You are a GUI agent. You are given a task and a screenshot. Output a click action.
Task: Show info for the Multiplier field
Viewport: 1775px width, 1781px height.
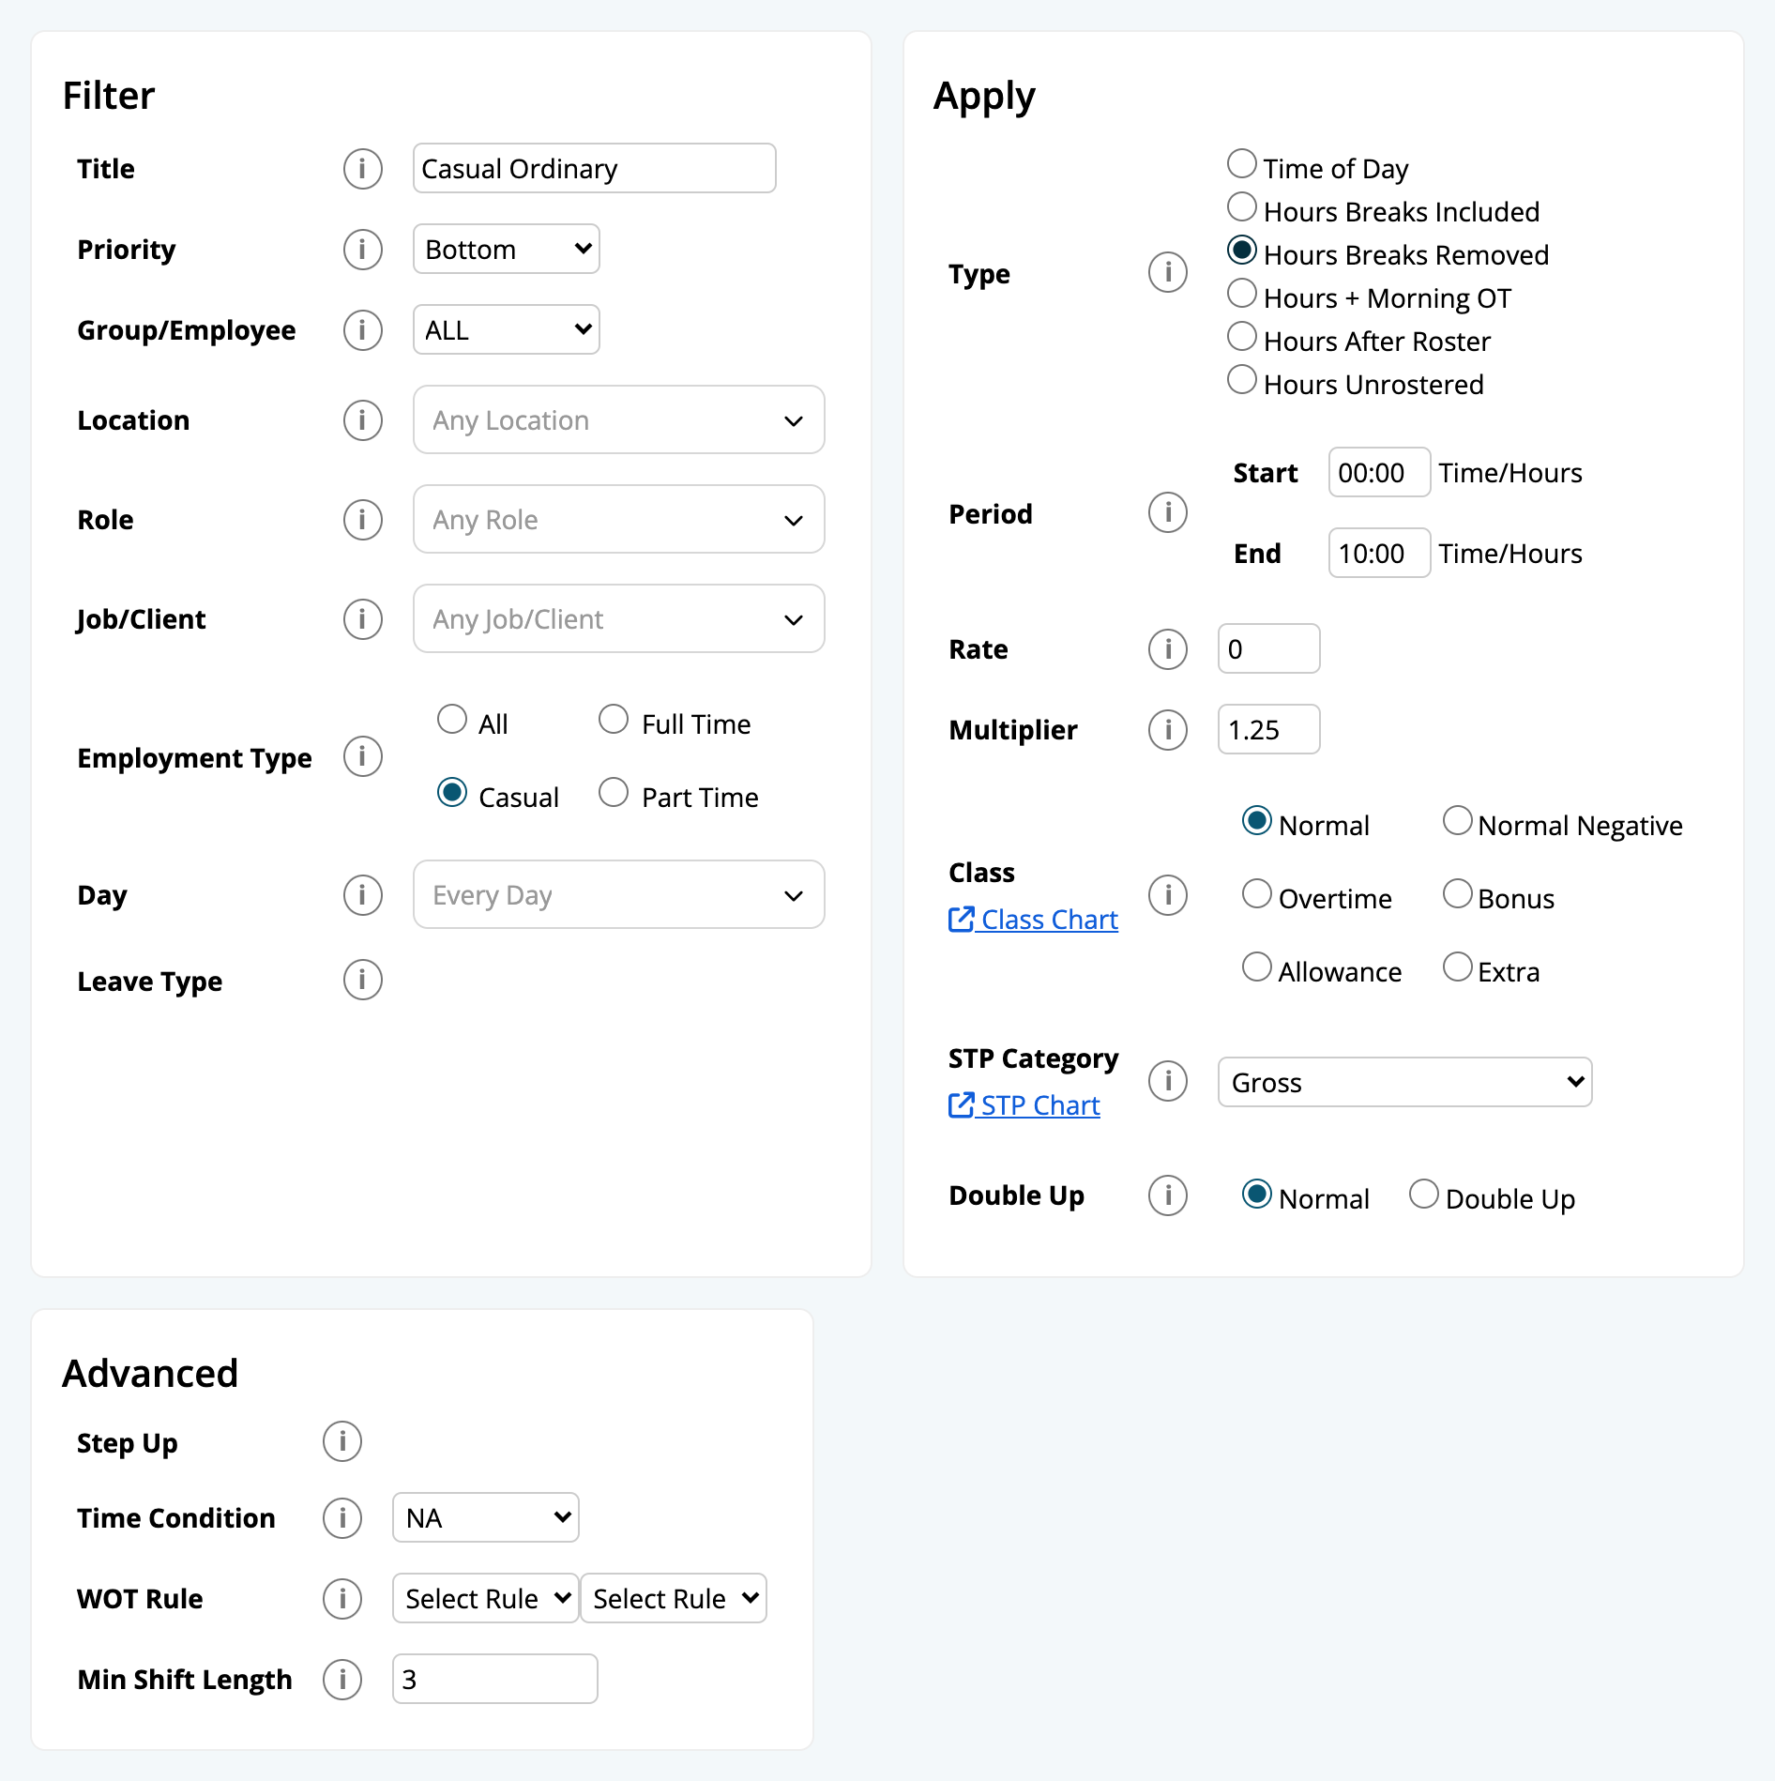(x=1168, y=730)
